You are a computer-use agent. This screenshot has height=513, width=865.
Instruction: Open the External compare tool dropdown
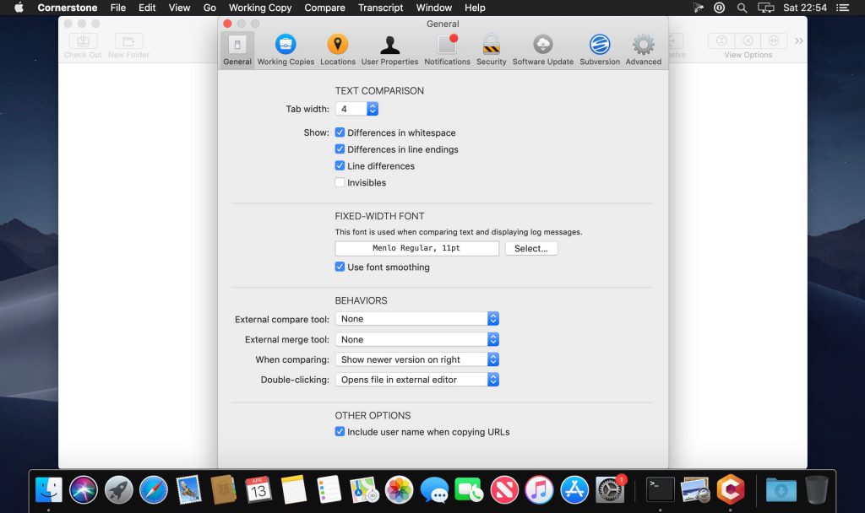tap(417, 319)
